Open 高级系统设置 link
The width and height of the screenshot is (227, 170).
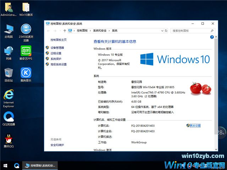coord(59,64)
